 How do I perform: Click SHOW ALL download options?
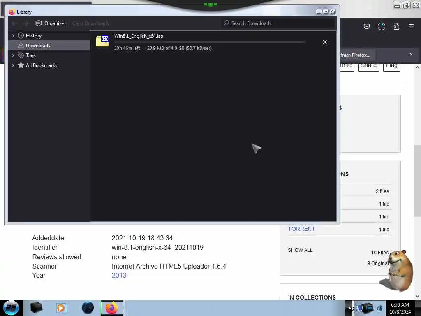click(300, 250)
